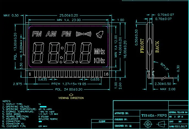Click the VIEWING DIRECTION text label
Image resolution: width=189 pixels, height=129 pixels.
(71, 98)
